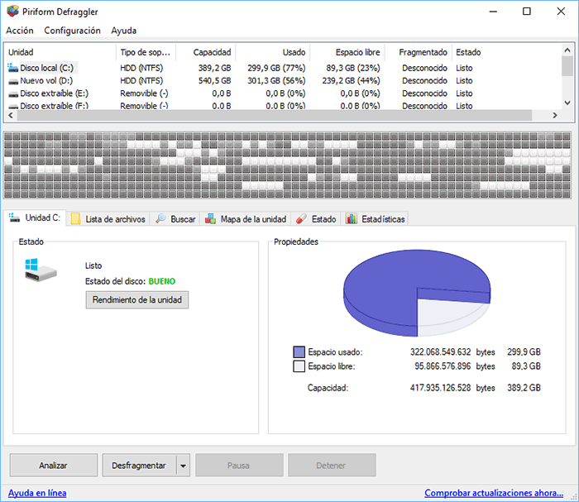
Task: Click the 239,2 GB (44%) free space cell
Action: 351,81
